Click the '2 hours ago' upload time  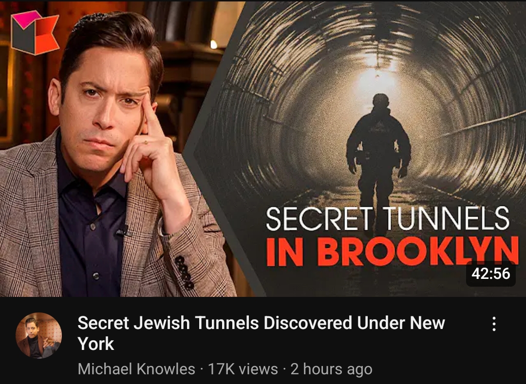click(x=332, y=369)
